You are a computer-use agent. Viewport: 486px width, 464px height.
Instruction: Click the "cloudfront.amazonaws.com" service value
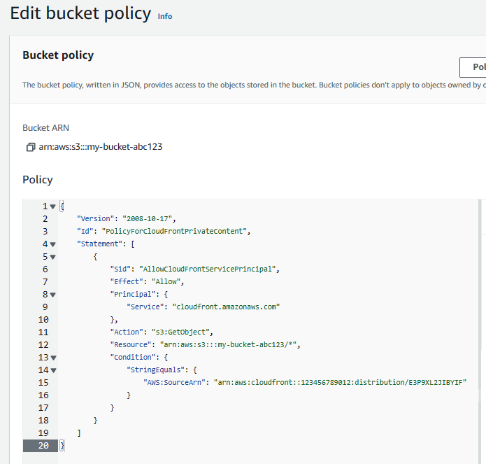pyautogui.click(x=226, y=307)
